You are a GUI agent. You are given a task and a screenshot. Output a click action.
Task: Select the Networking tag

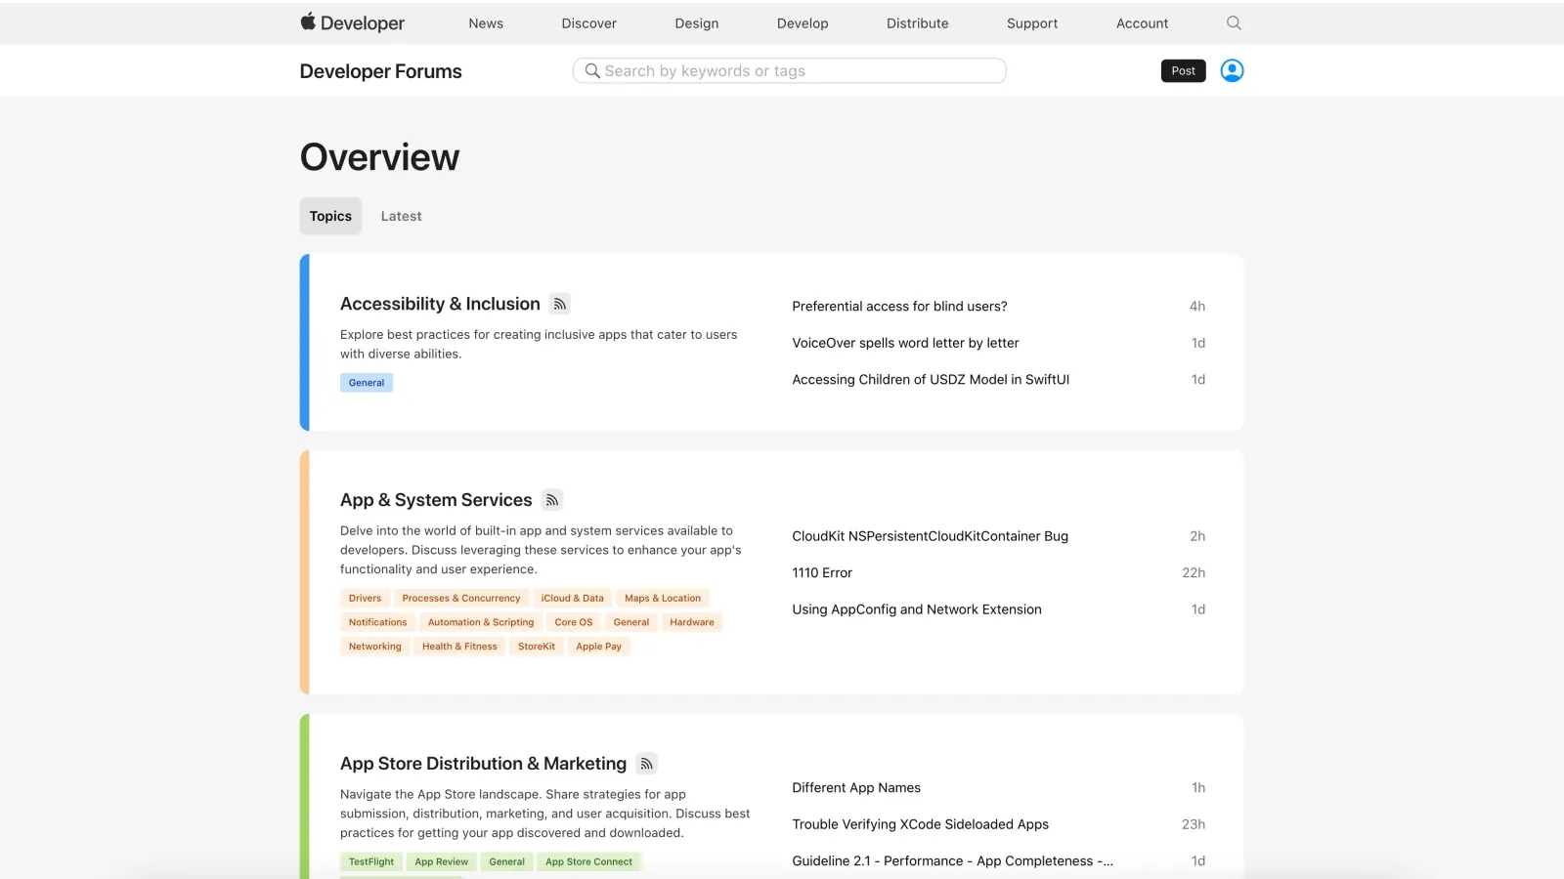375,647
